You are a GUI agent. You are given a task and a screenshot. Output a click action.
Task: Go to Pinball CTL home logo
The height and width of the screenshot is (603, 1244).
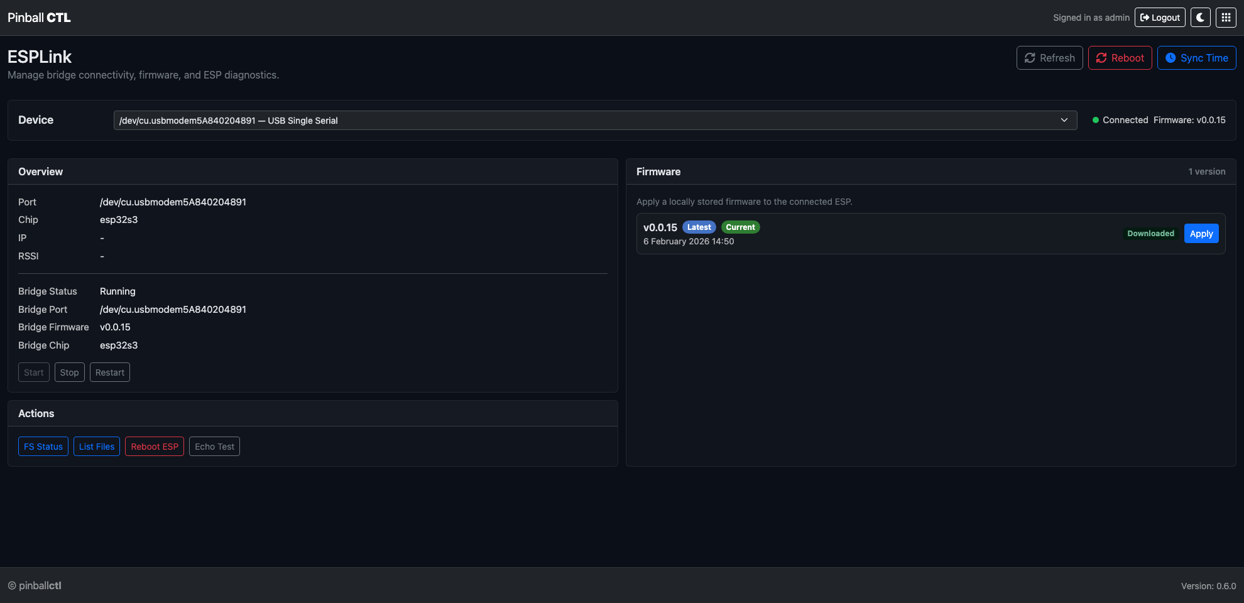(x=39, y=18)
